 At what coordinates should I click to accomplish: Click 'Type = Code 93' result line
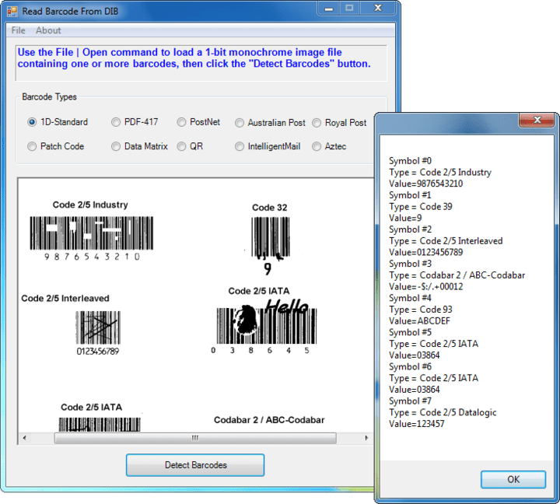pyautogui.click(x=421, y=310)
